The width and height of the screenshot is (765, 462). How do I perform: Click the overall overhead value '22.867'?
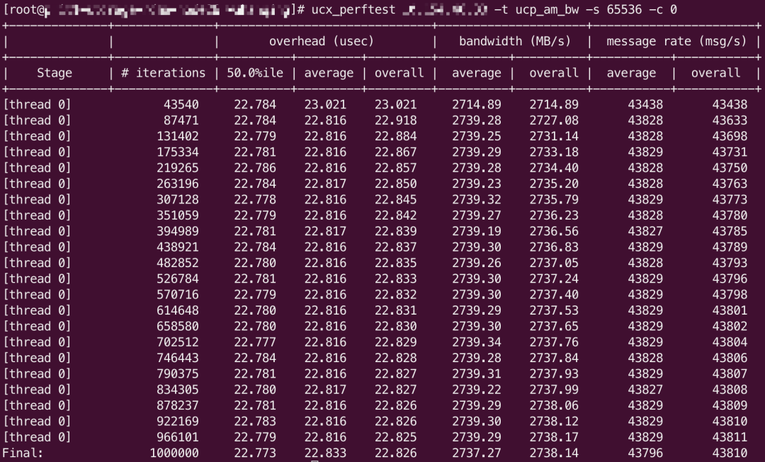[396, 152]
